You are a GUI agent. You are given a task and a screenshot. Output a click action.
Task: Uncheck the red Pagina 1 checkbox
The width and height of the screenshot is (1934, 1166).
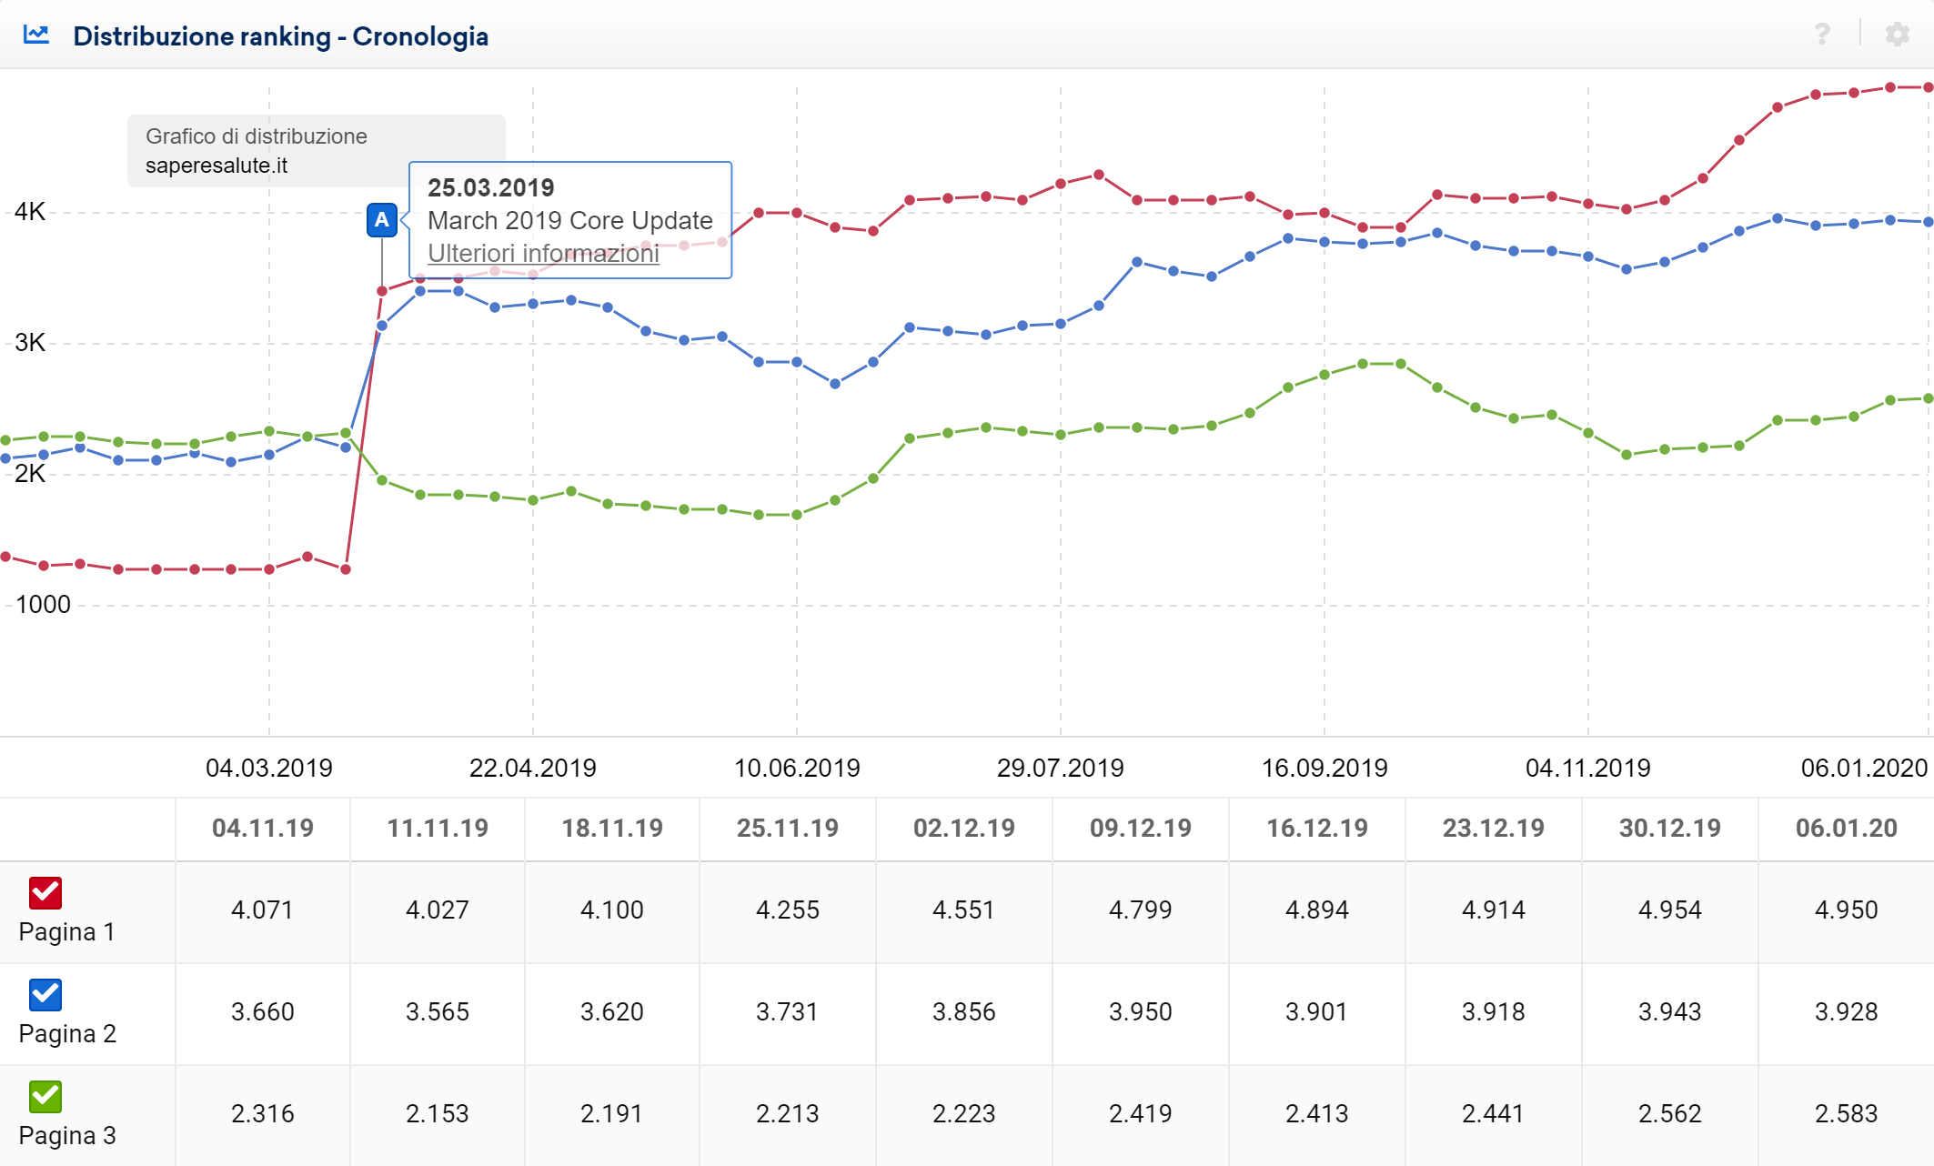coord(45,893)
